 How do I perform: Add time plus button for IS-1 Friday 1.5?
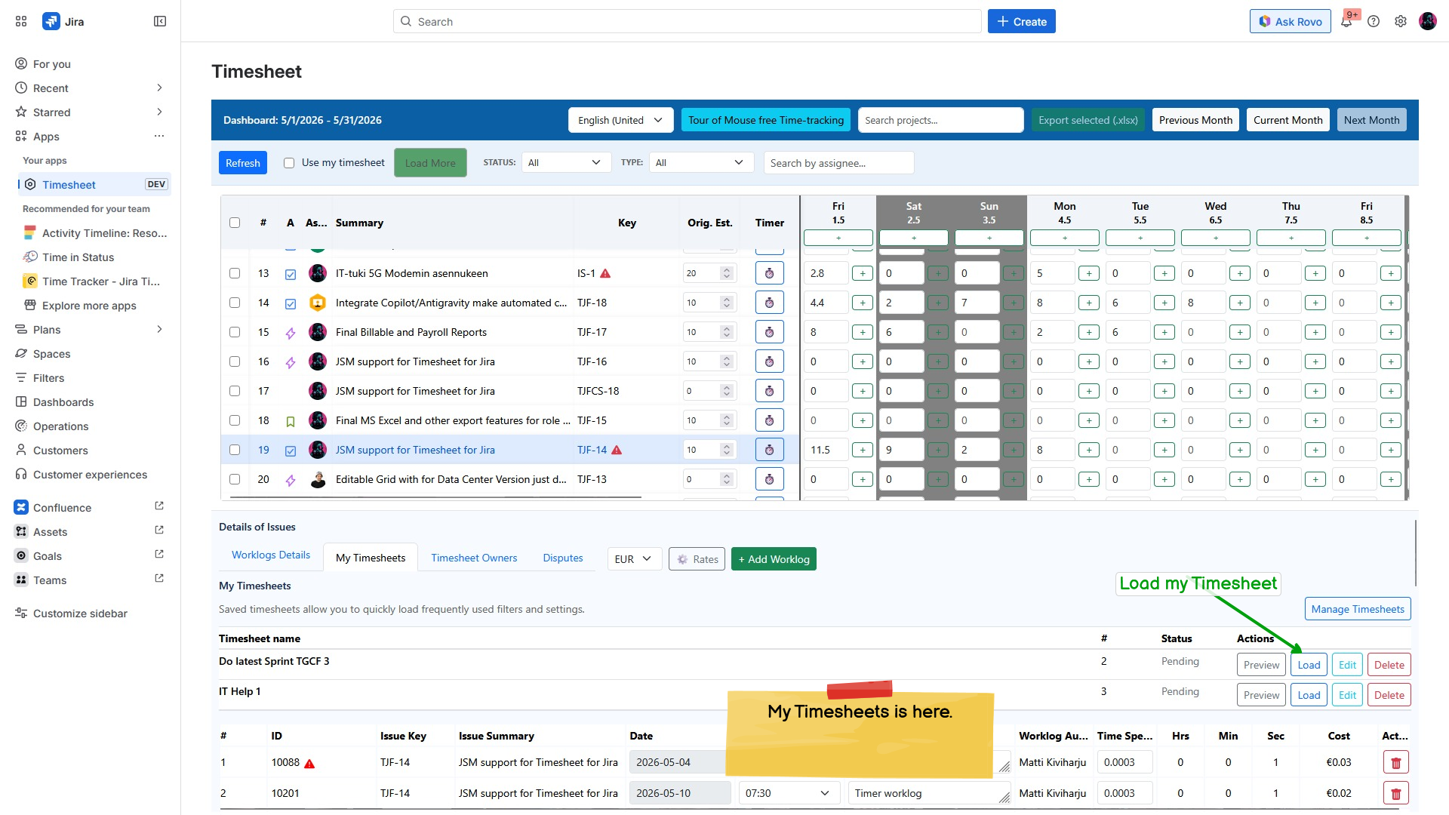click(863, 273)
